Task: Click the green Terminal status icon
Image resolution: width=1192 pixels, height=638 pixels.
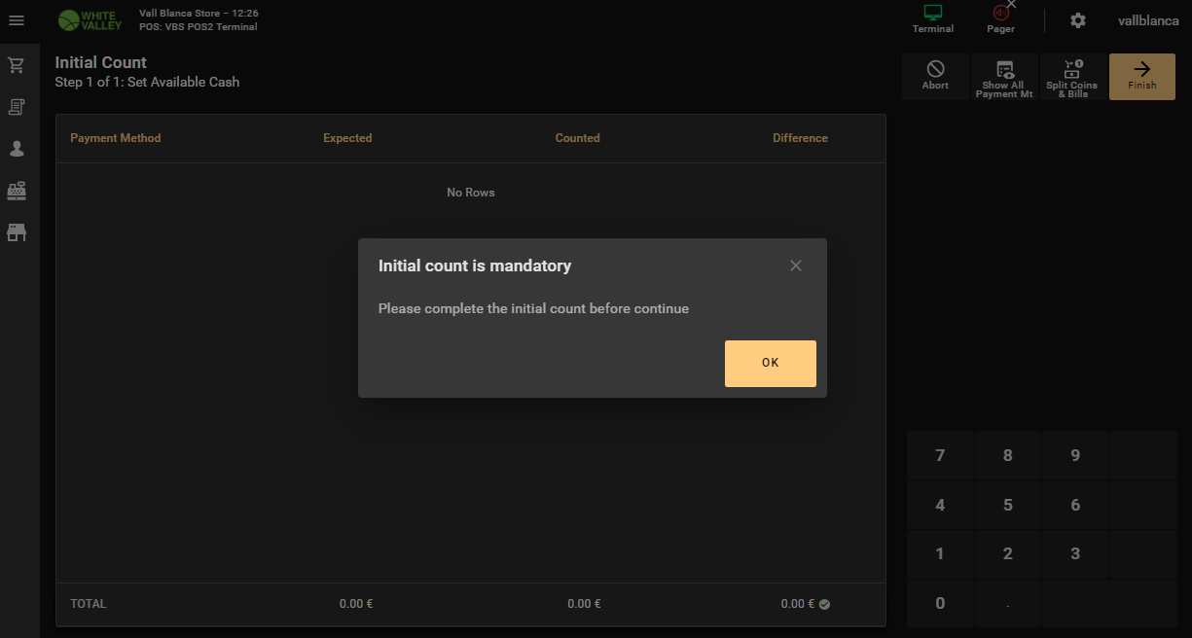Action: tap(933, 14)
